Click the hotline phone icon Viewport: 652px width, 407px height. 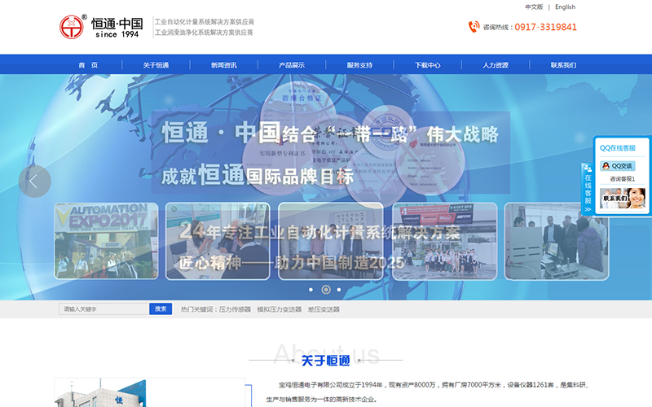pyautogui.click(x=474, y=27)
